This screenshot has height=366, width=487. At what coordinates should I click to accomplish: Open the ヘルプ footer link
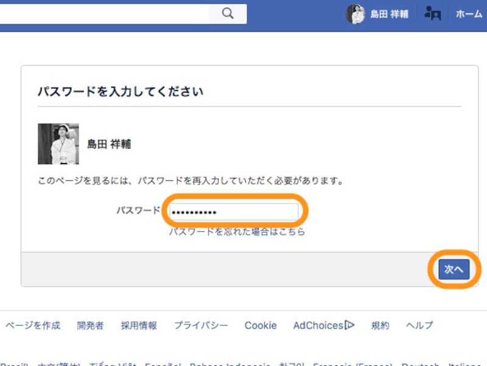(x=418, y=325)
